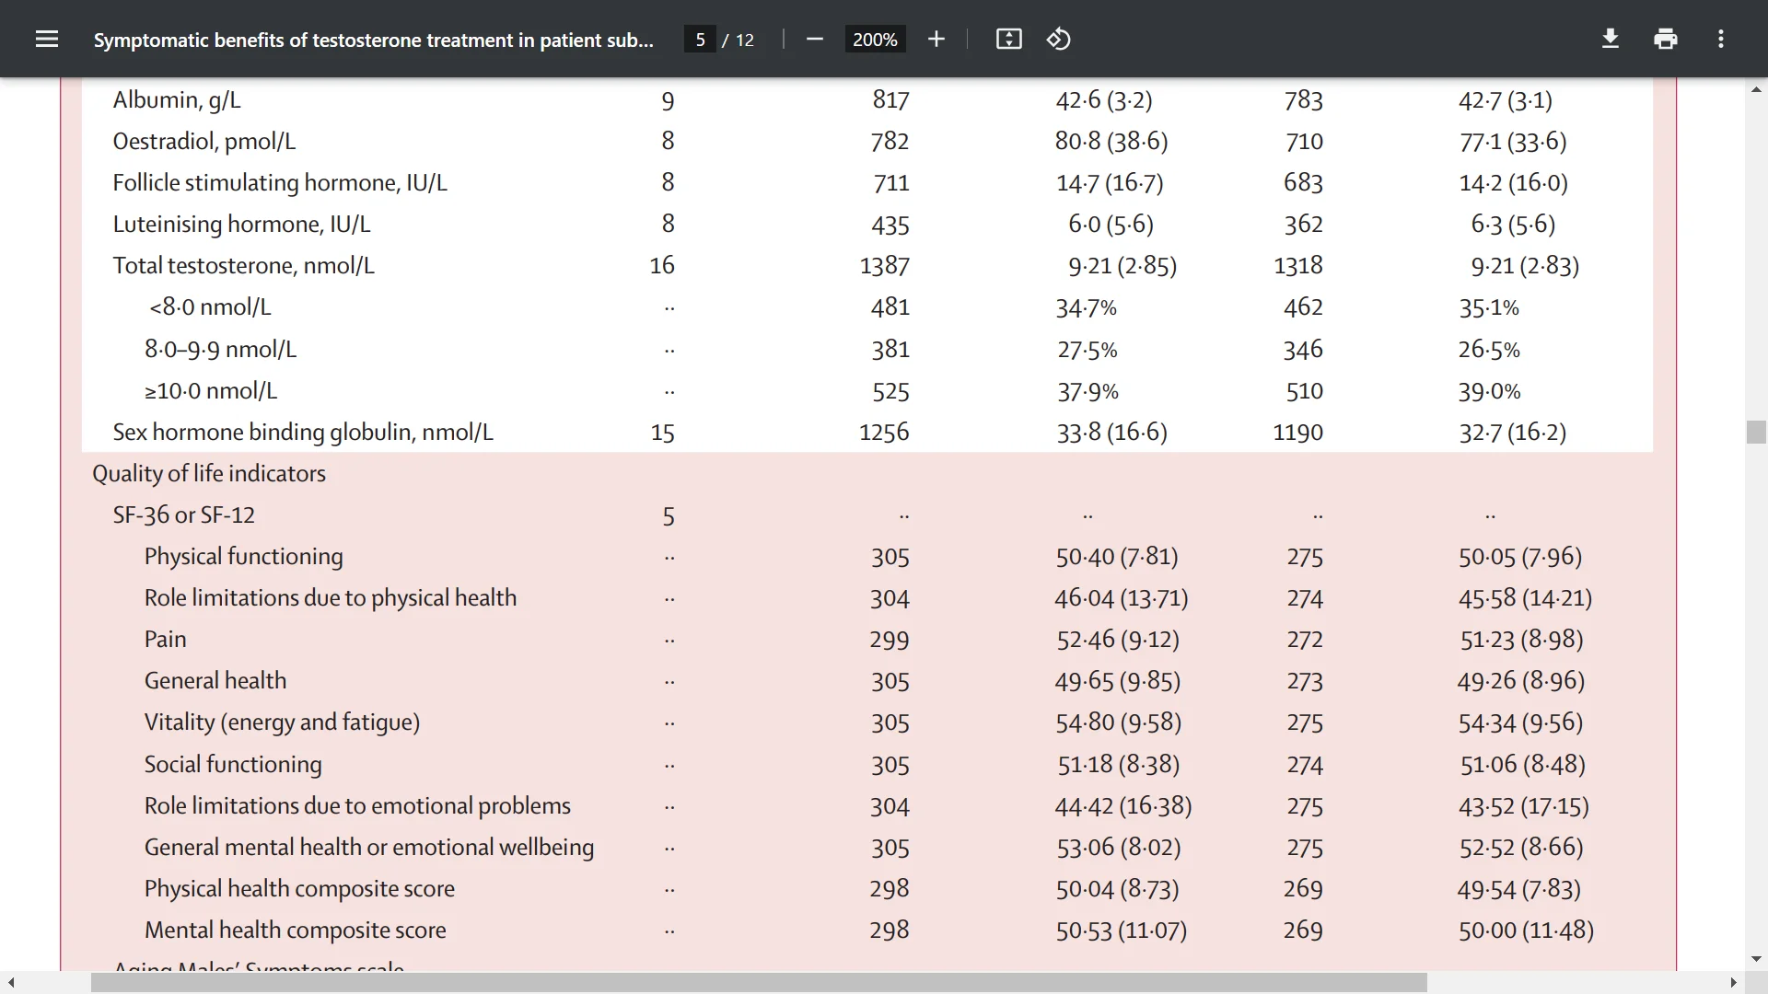Select 'Physical health composite score' label
Image resolution: width=1768 pixels, height=994 pixels.
click(x=299, y=889)
